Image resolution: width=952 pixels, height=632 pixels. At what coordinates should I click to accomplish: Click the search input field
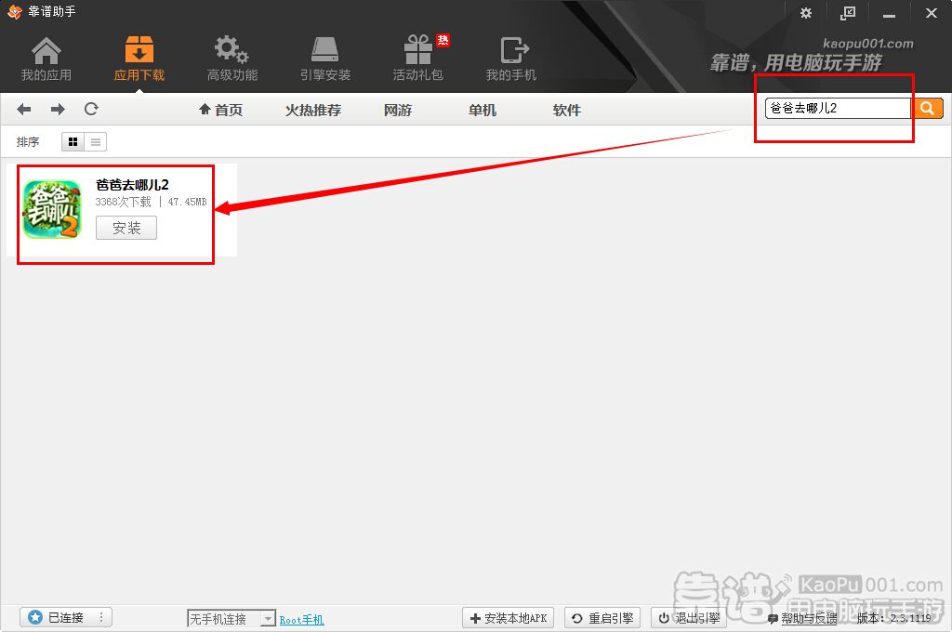click(x=839, y=108)
